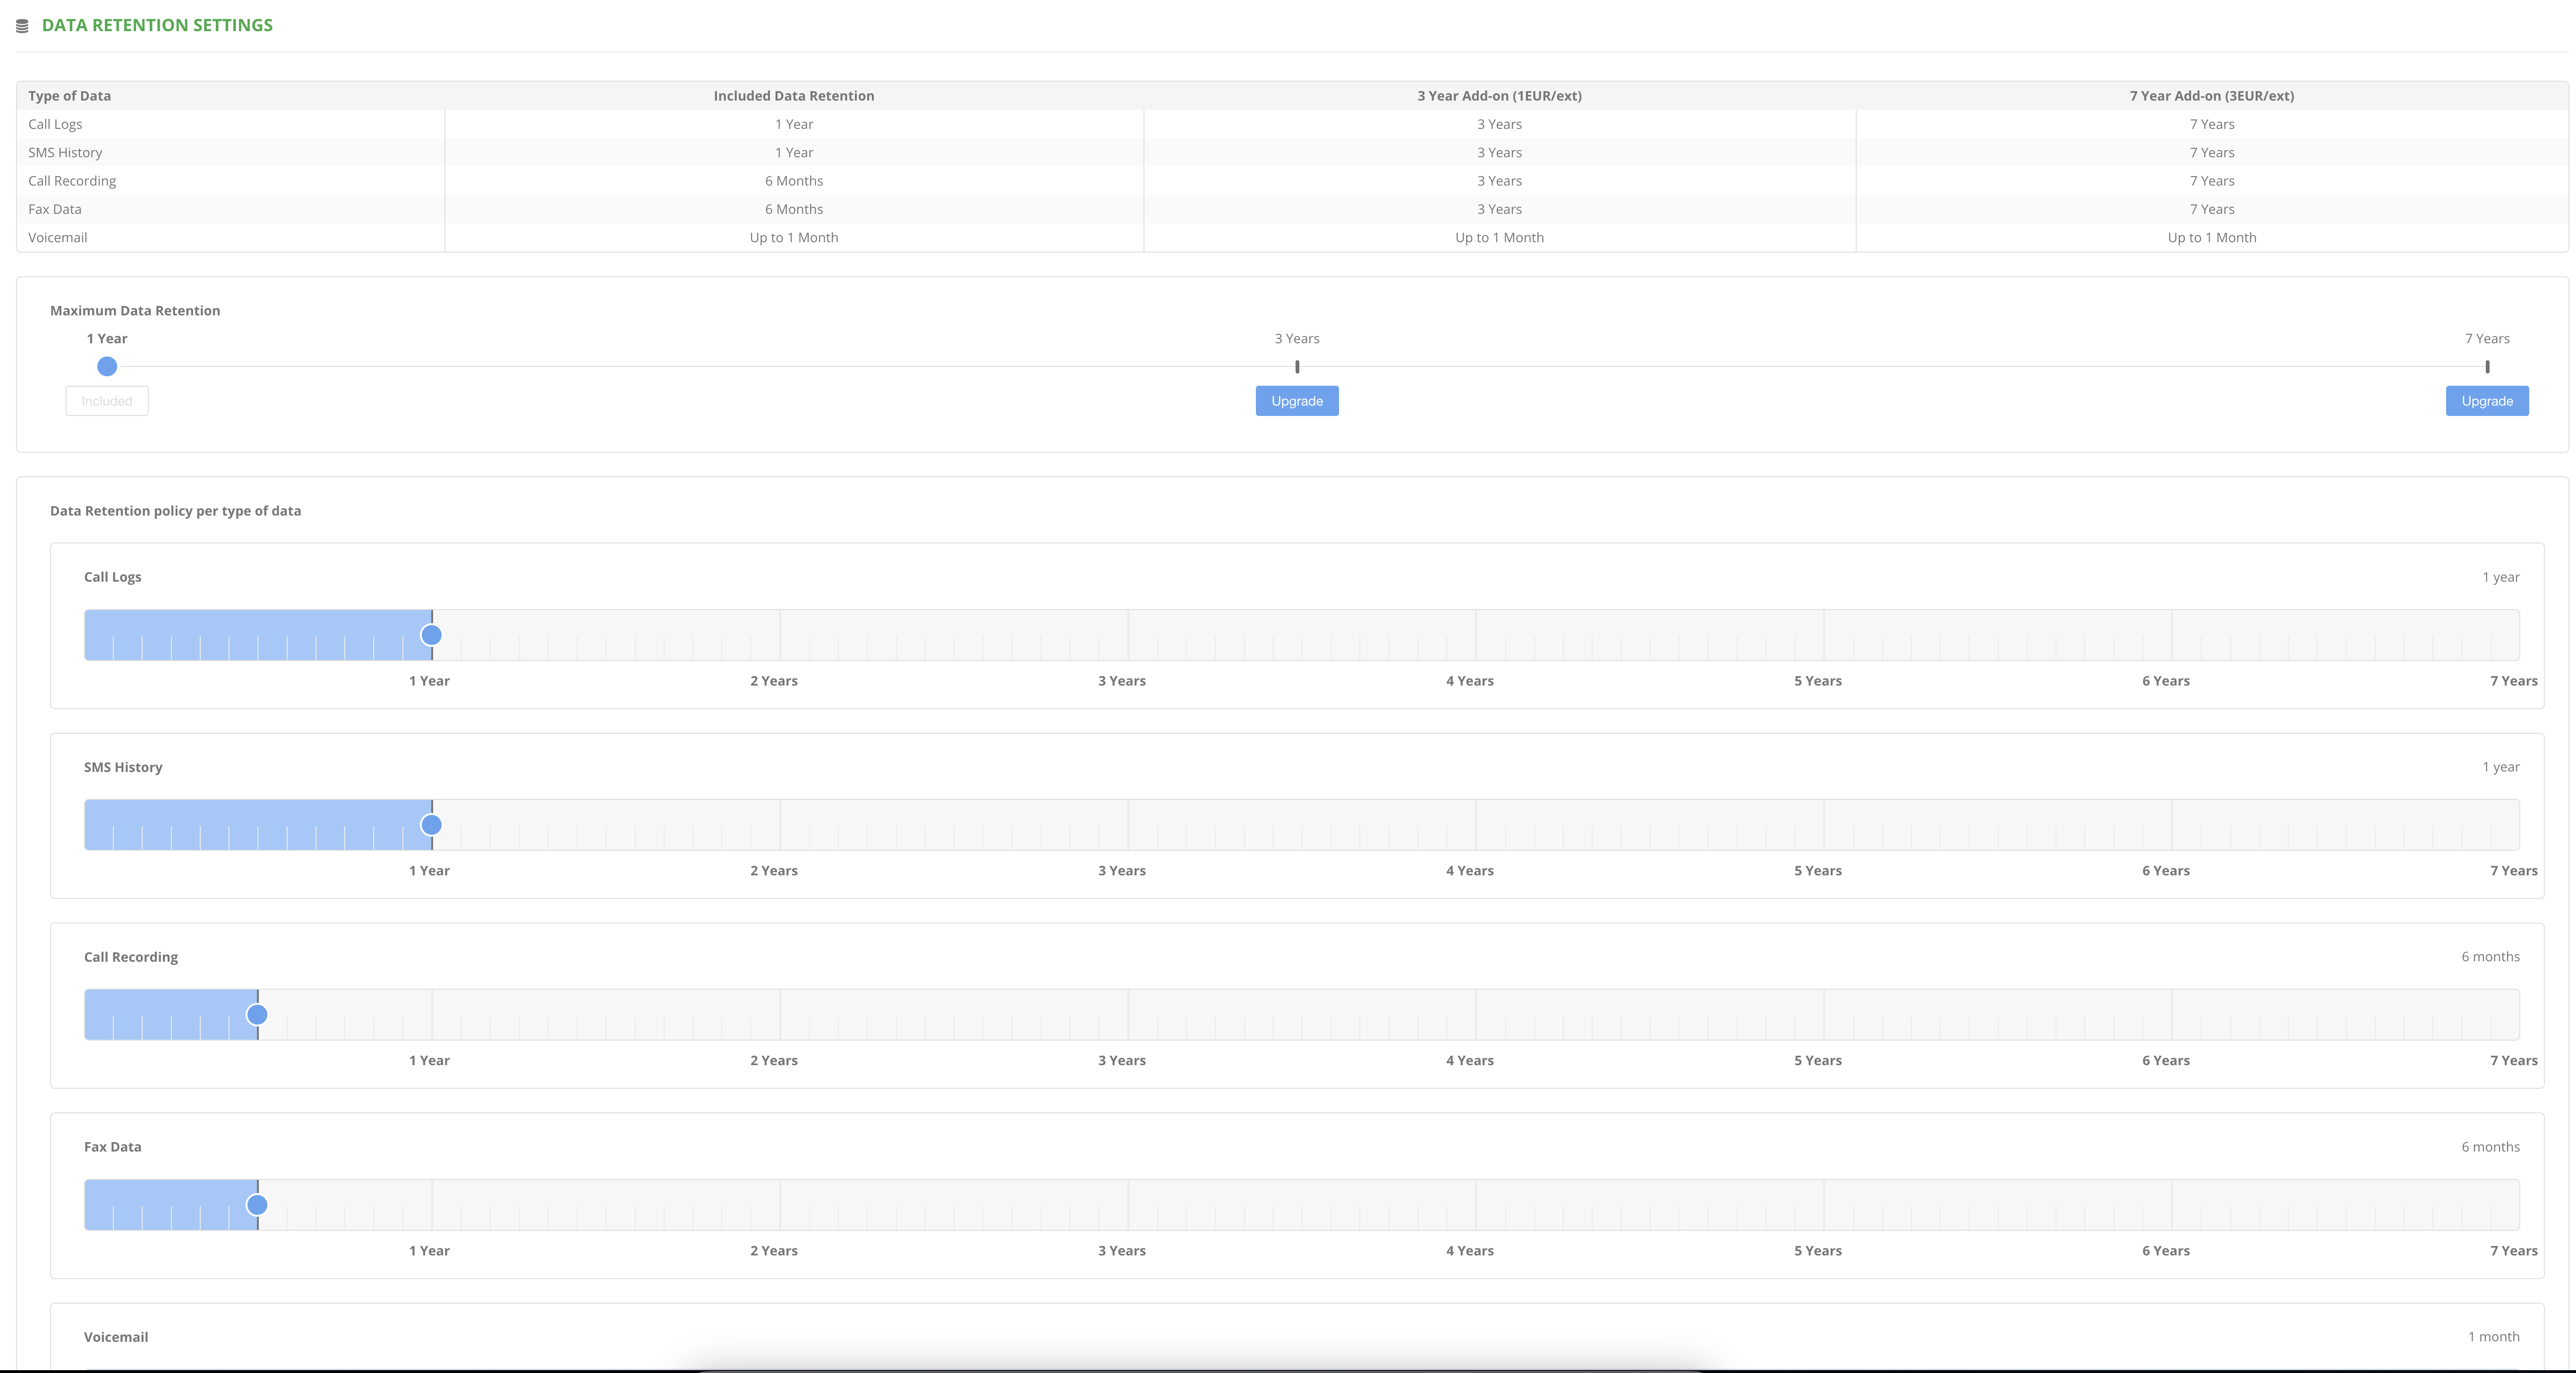Click the 5 Years label under Call Recording slider
This screenshot has width=2576, height=1373.
[1818, 1061]
